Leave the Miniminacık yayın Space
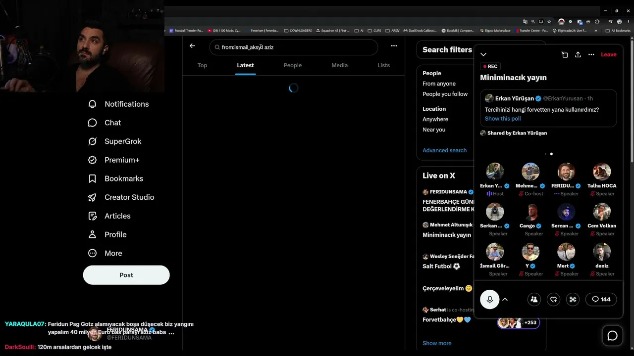The image size is (634, 356). [x=609, y=54]
